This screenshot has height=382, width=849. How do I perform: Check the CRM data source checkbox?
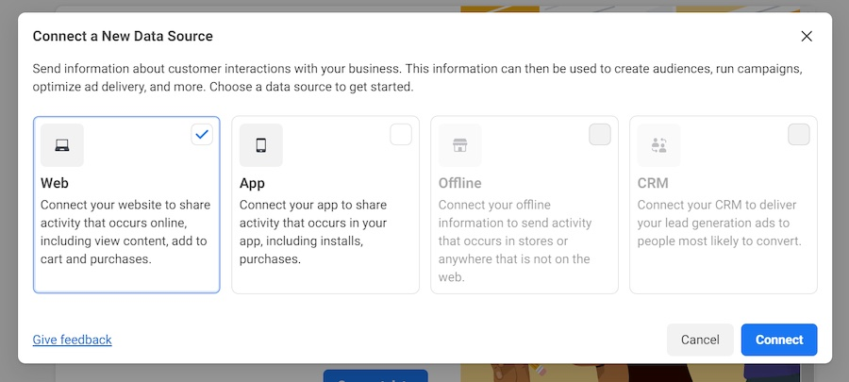click(799, 134)
